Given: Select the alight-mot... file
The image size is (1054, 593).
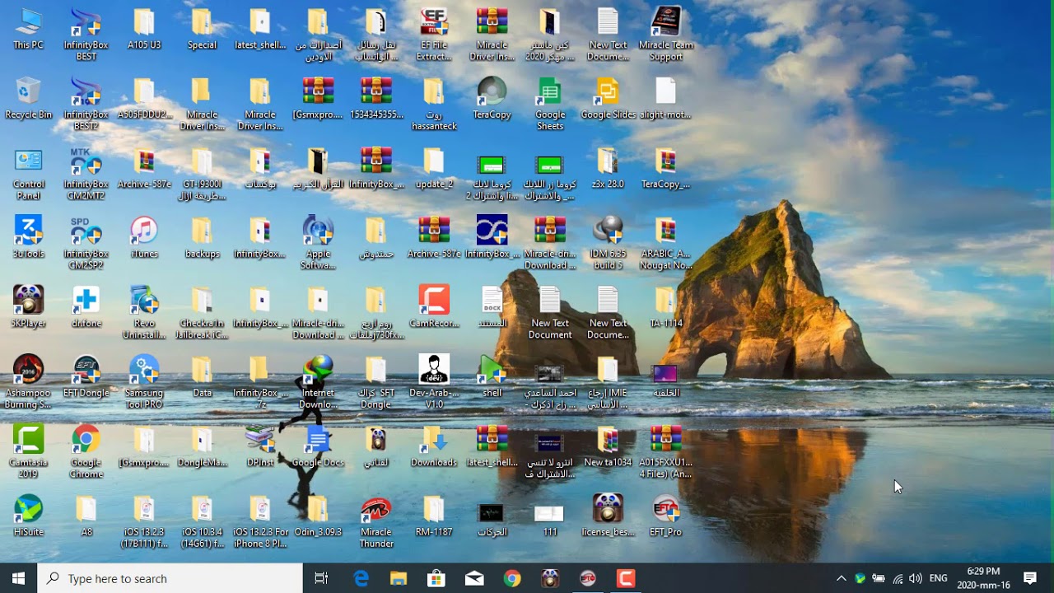Looking at the screenshot, I should click(665, 98).
